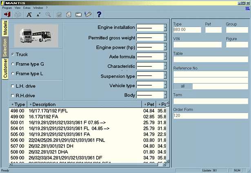Expand the Axle formula dropdown
Screen dimensions: 251x173
(x=165, y=56)
